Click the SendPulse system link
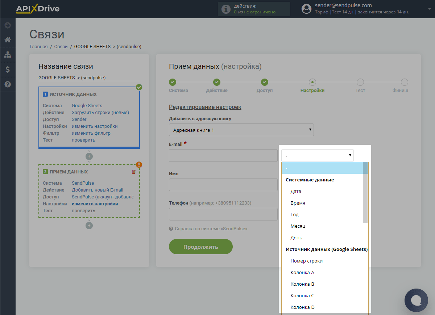This screenshot has width=435, height=315. (83, 183)
